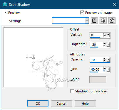
Task: Open the Blur slider dropdown arrow
Action: [x=108, y=69]
